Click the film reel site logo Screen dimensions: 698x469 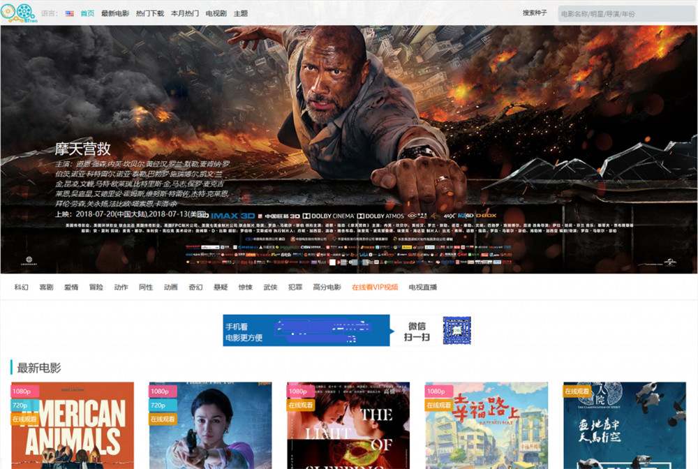[17, 13]
